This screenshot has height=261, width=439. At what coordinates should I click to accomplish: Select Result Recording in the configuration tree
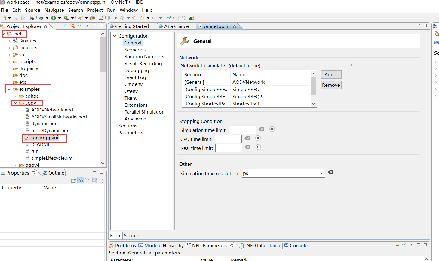pos(143,64)
